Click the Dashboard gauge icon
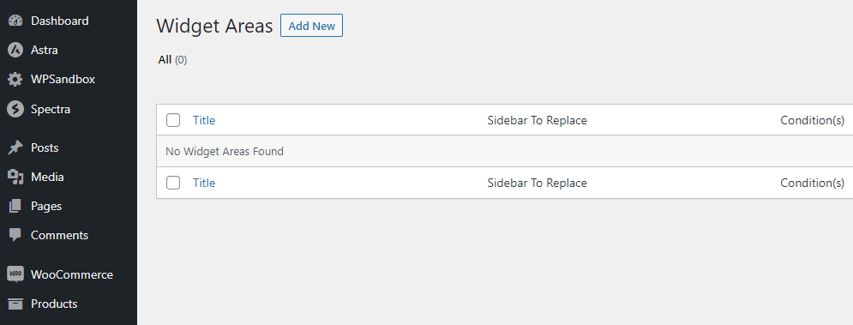 pyautogui.click(x=15, y=21)
